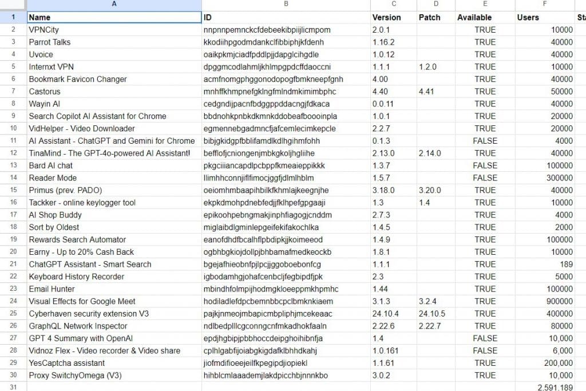Select the 'Email Hunter' cell

tap(114, 289)
